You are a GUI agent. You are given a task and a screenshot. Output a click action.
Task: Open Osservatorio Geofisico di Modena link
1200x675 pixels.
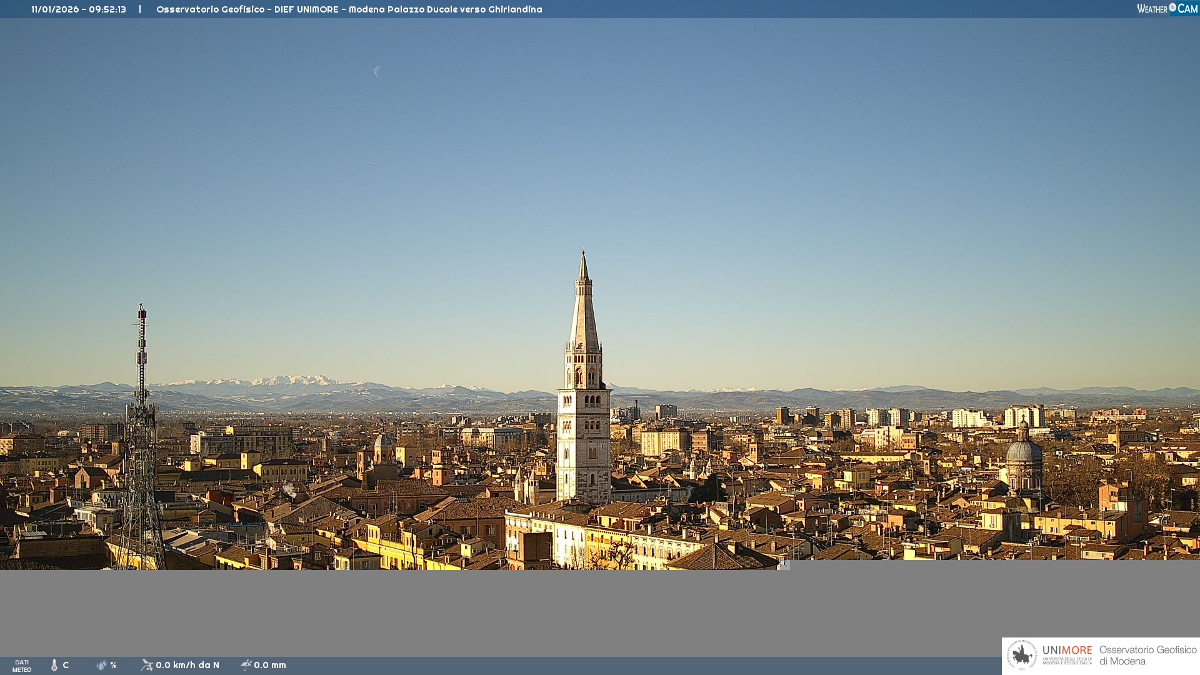(1147, 656)
